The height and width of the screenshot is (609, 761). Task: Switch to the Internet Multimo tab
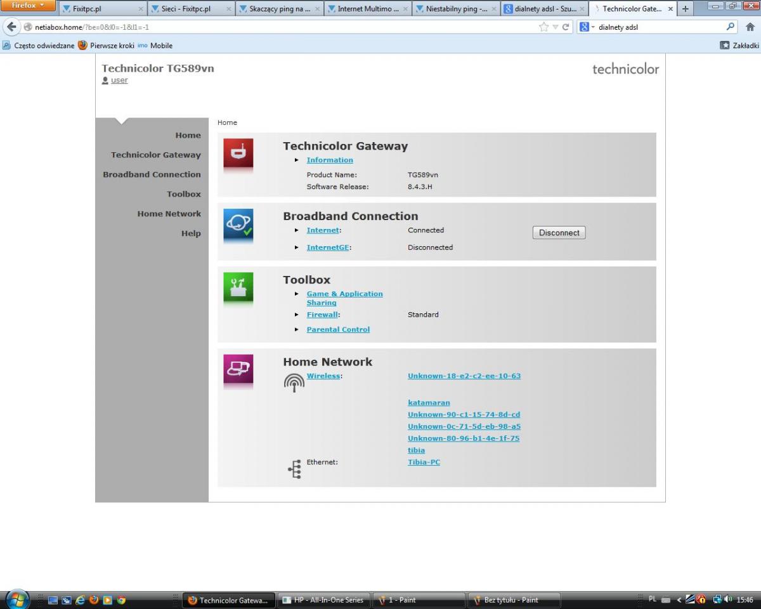(x=367, y=9)
